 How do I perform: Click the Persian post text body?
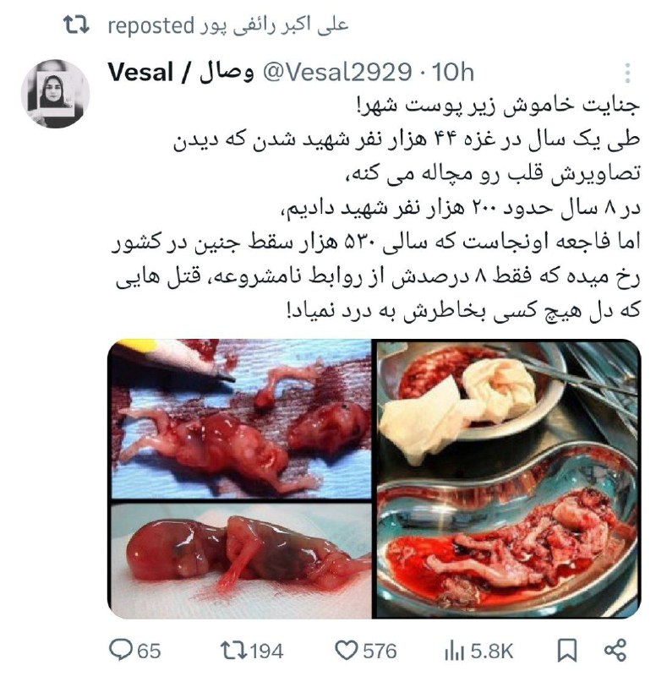[375, 208]
